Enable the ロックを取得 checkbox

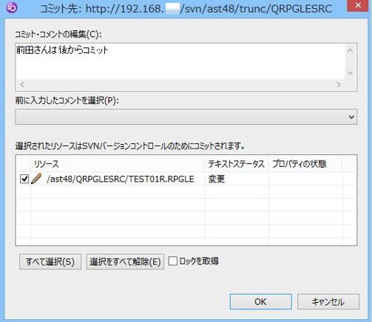(x=173, y=261)
